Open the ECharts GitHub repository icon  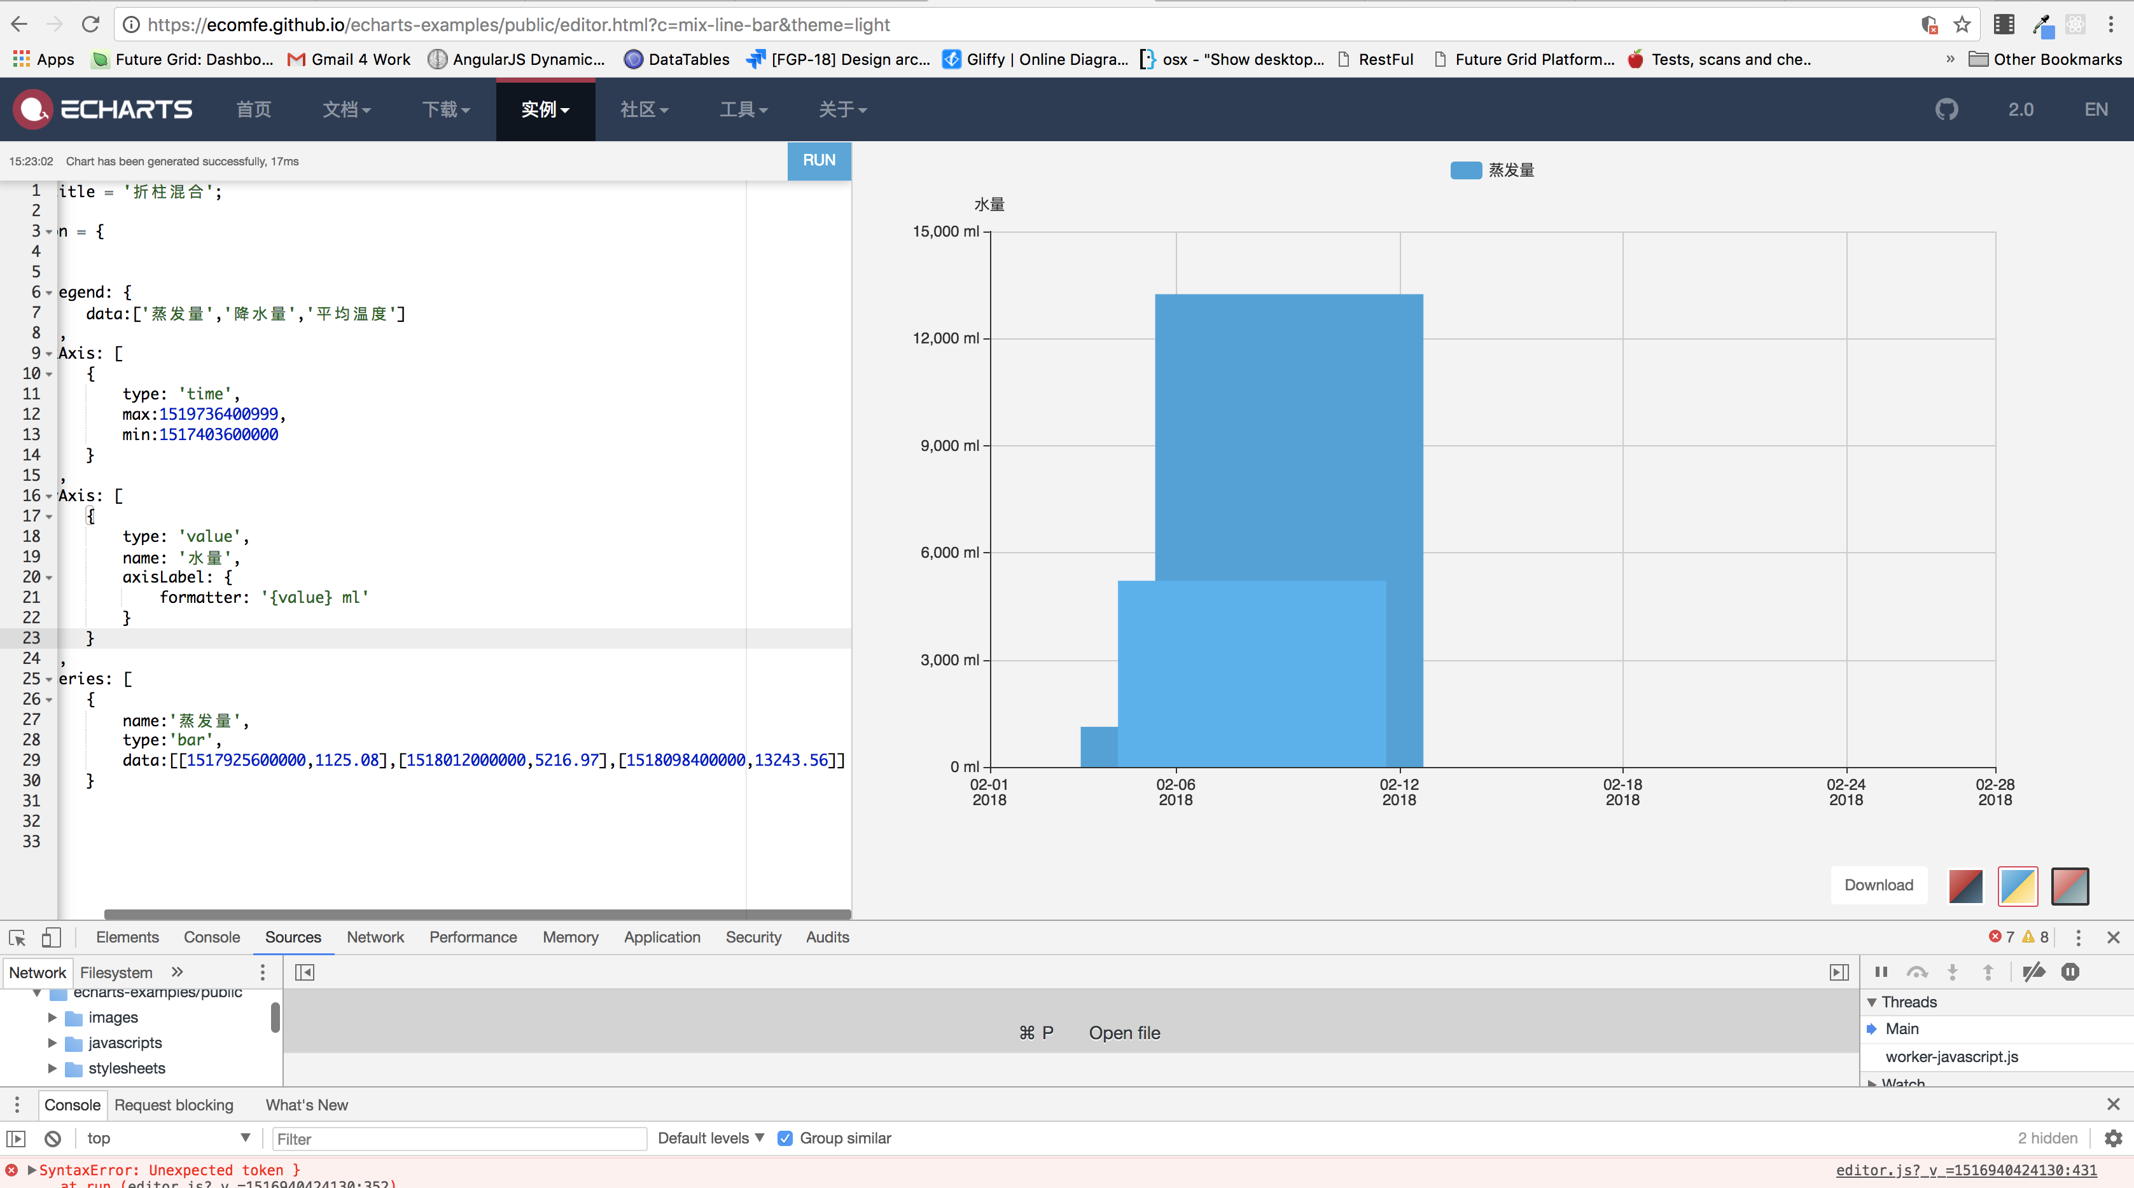(1947, 109)
